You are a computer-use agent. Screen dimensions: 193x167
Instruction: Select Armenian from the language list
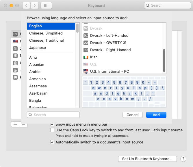(38, 79)
